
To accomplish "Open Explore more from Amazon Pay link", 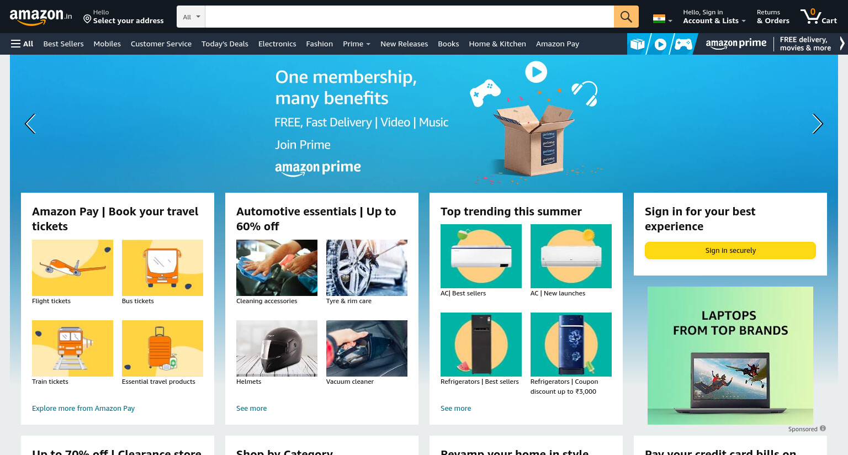I will point(83,408).
